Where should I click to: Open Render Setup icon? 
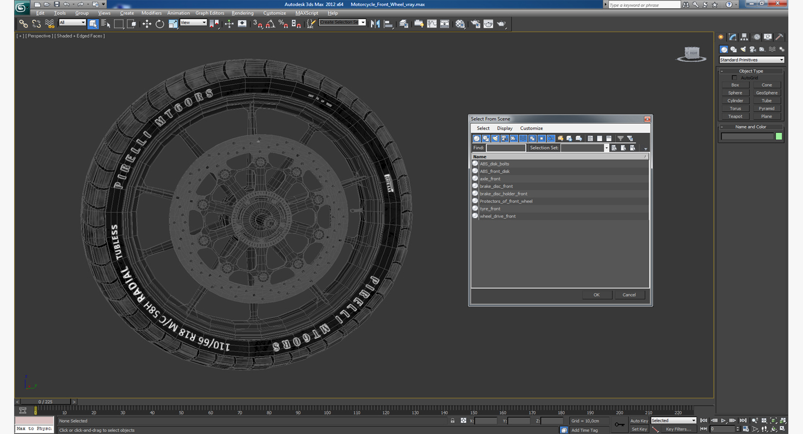[475, 24]
